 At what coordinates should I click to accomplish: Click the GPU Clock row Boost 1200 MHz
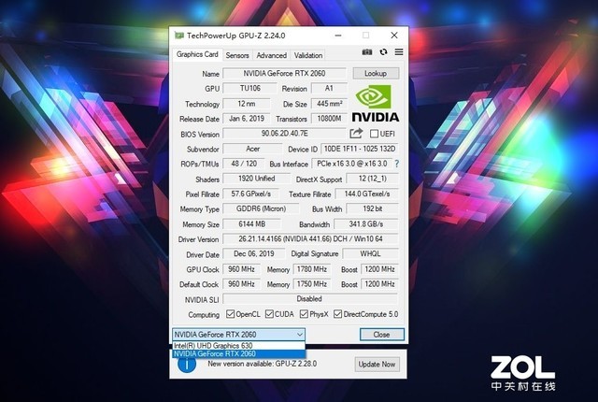[x=379, y=269]
